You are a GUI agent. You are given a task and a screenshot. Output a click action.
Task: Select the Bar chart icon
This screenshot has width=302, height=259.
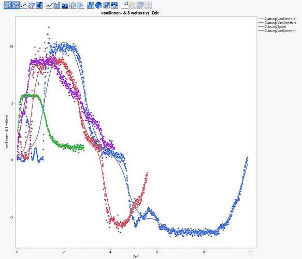57,5
